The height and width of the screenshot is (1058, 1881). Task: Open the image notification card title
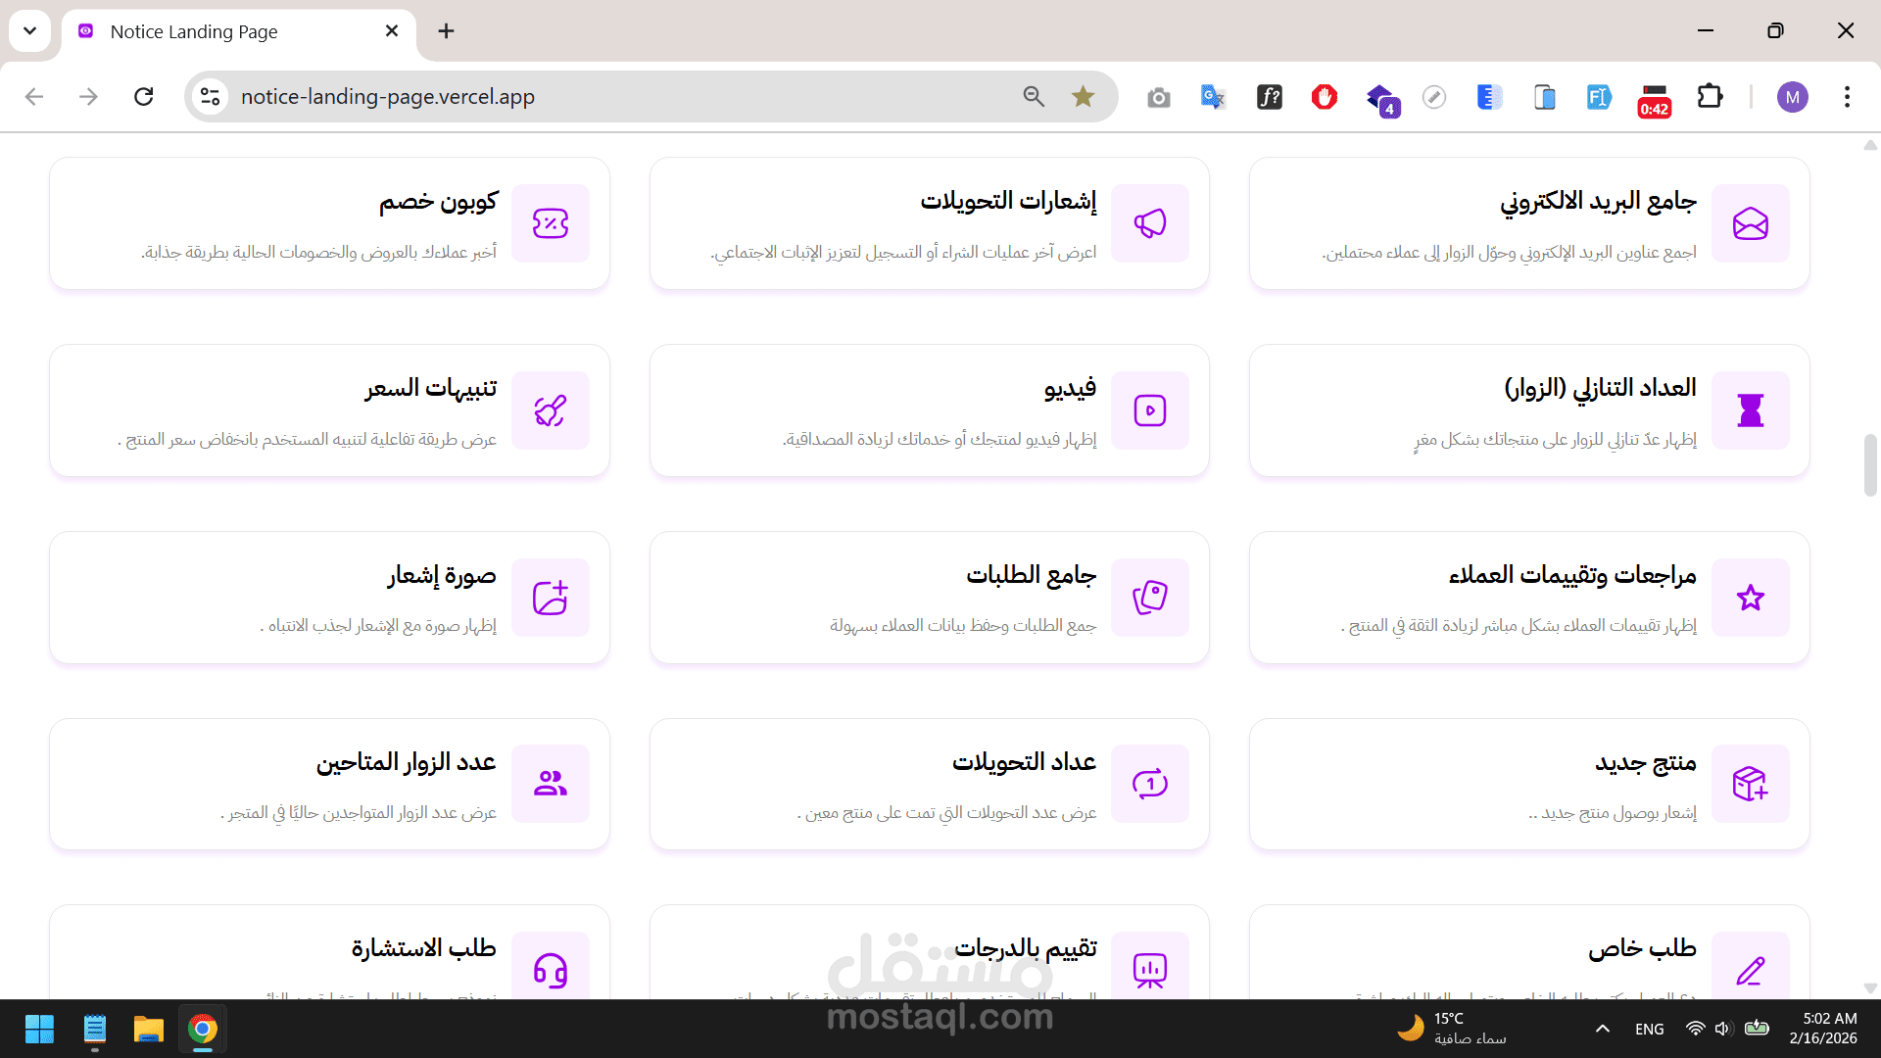pyautogui.click(x=442, y=575)
